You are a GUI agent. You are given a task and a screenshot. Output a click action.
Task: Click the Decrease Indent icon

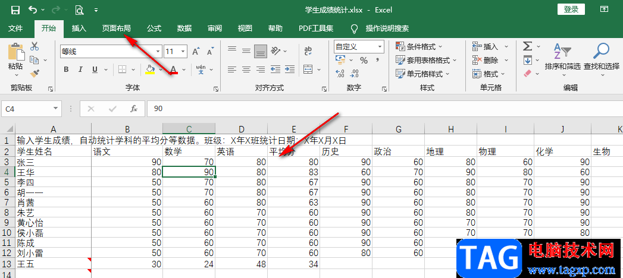pos(276,69)
